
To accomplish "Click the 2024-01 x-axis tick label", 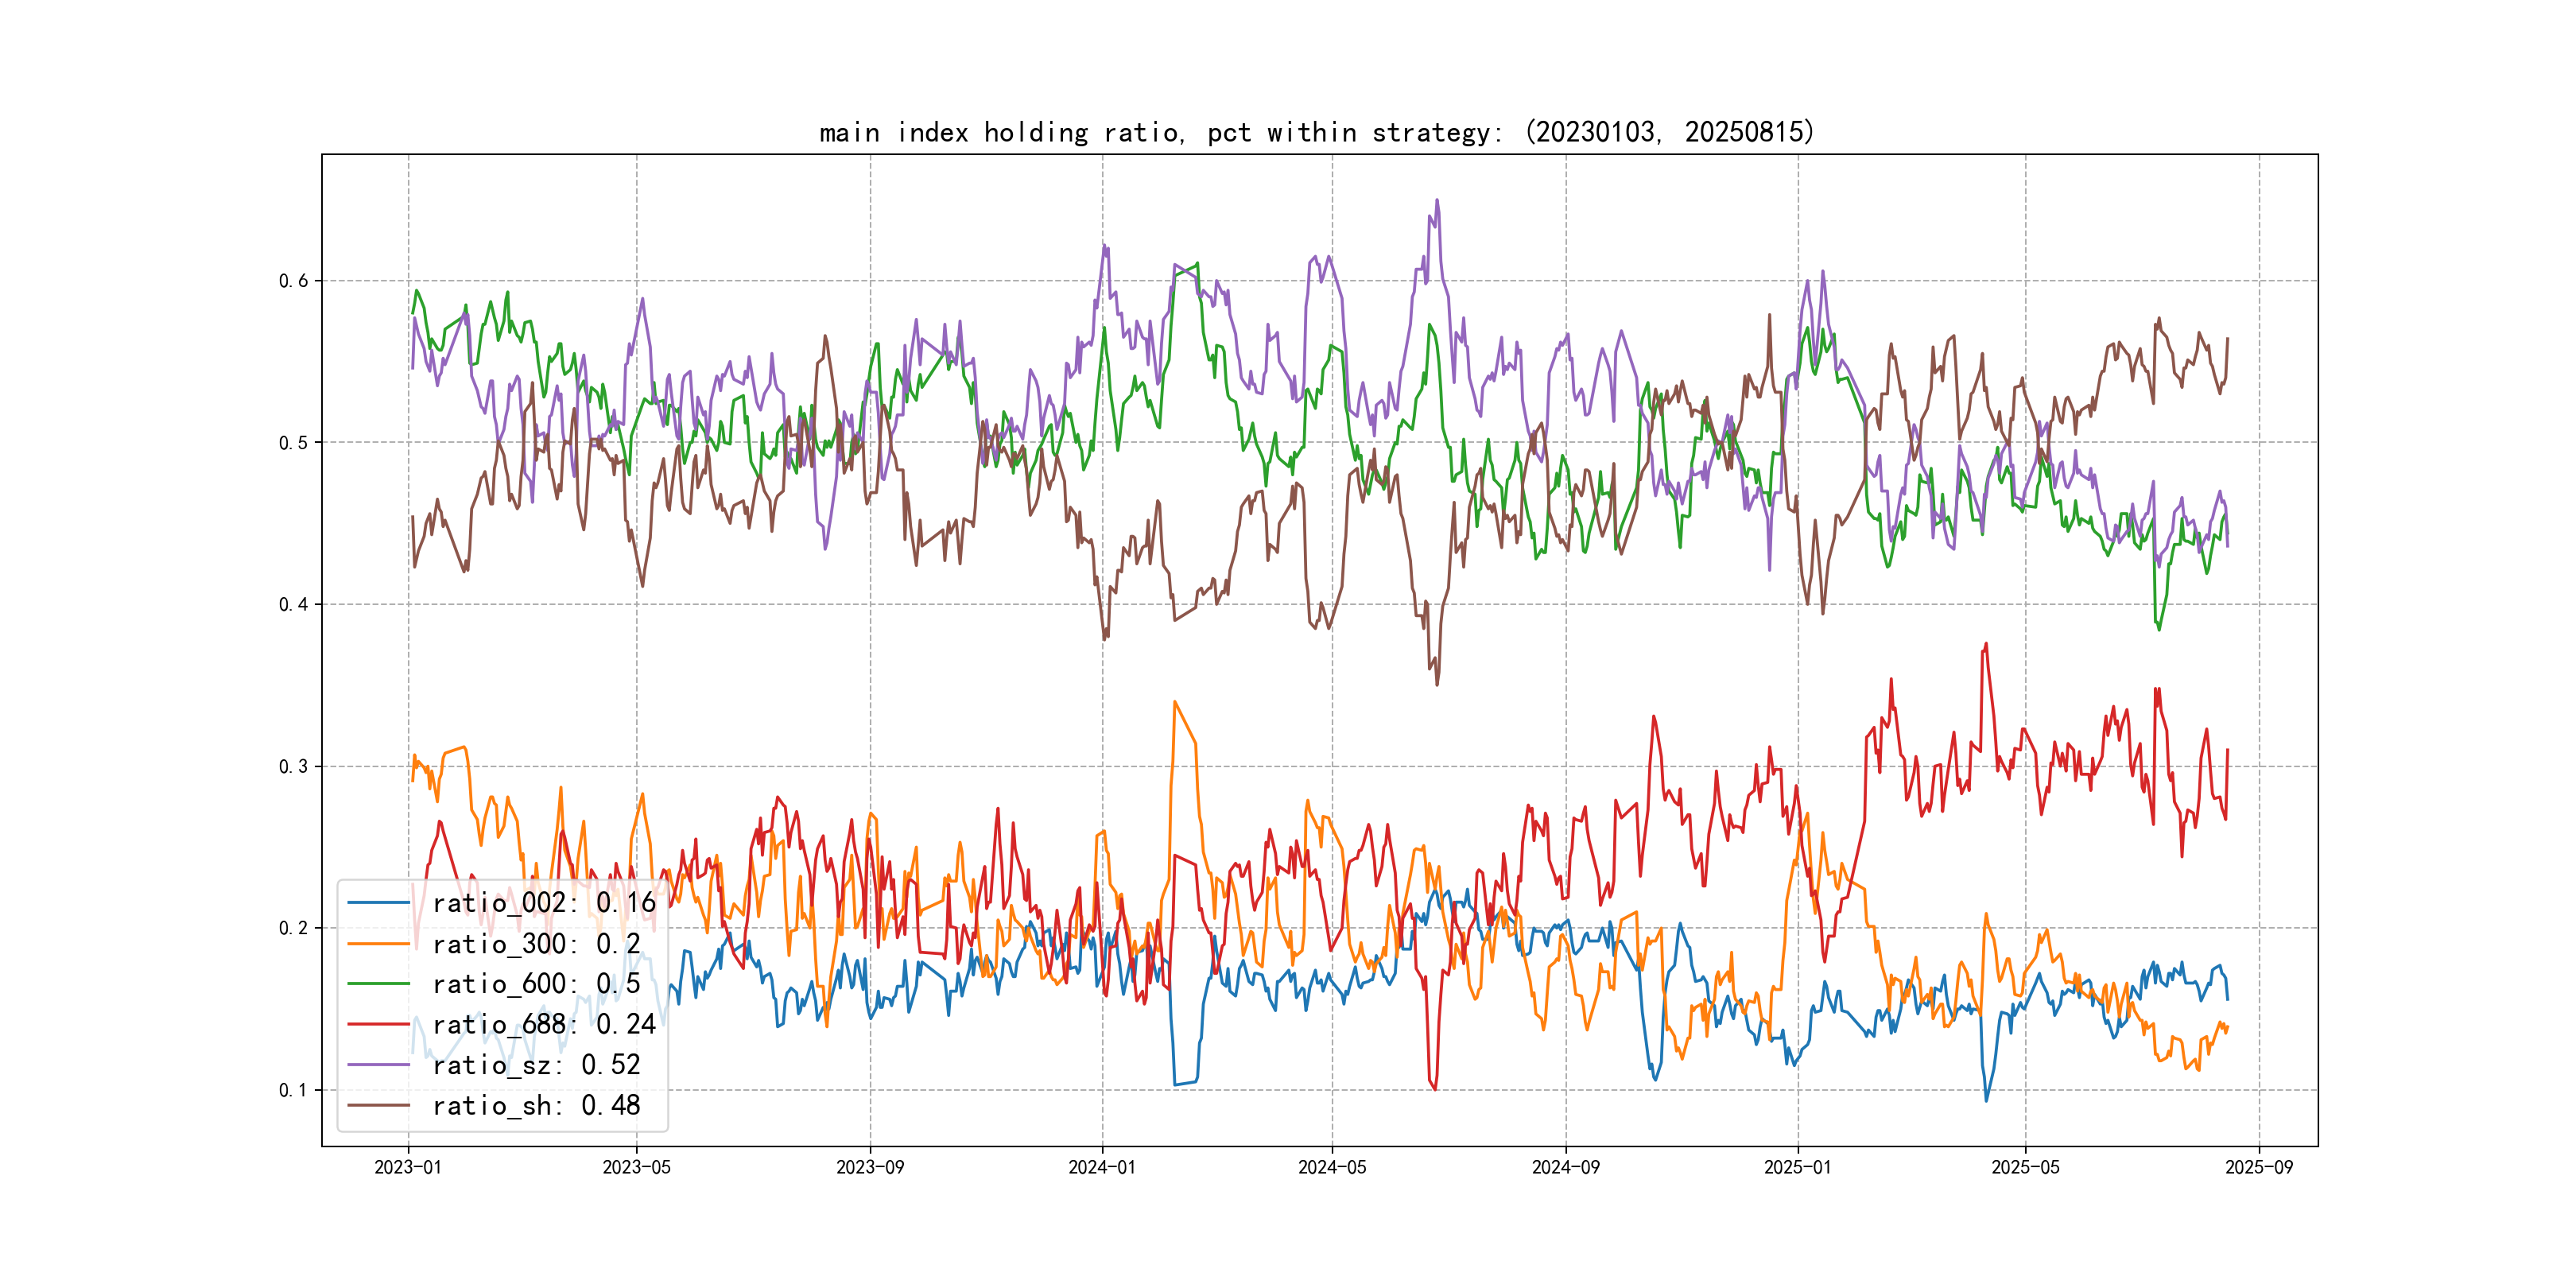I will 1102,1167.
